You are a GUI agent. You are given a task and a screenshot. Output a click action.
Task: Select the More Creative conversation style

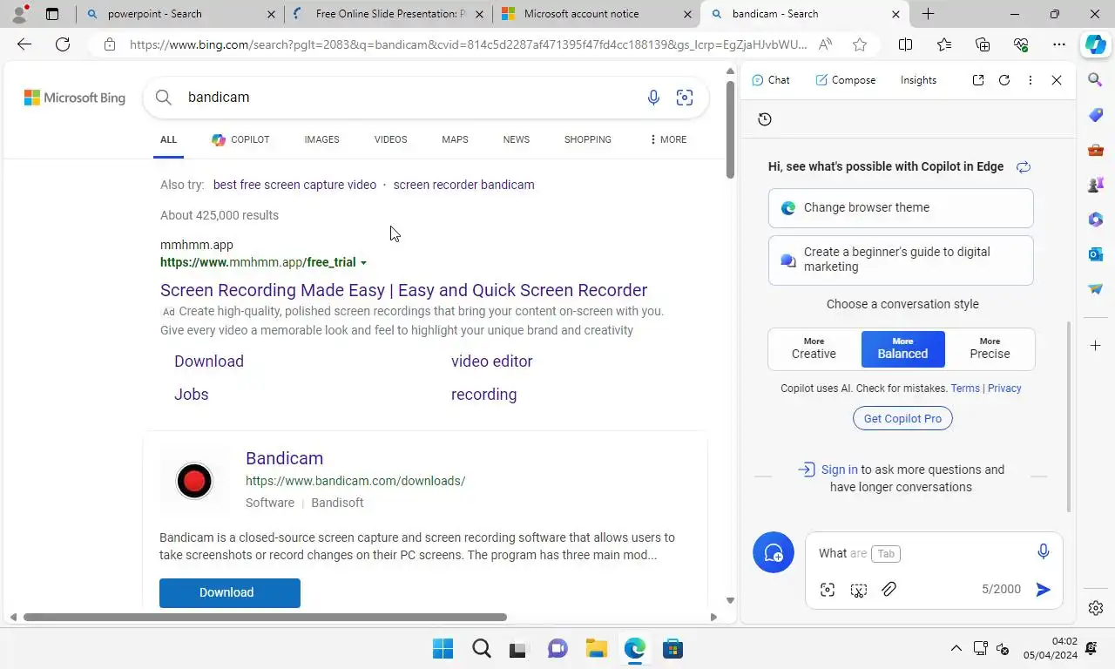[814, 349]
